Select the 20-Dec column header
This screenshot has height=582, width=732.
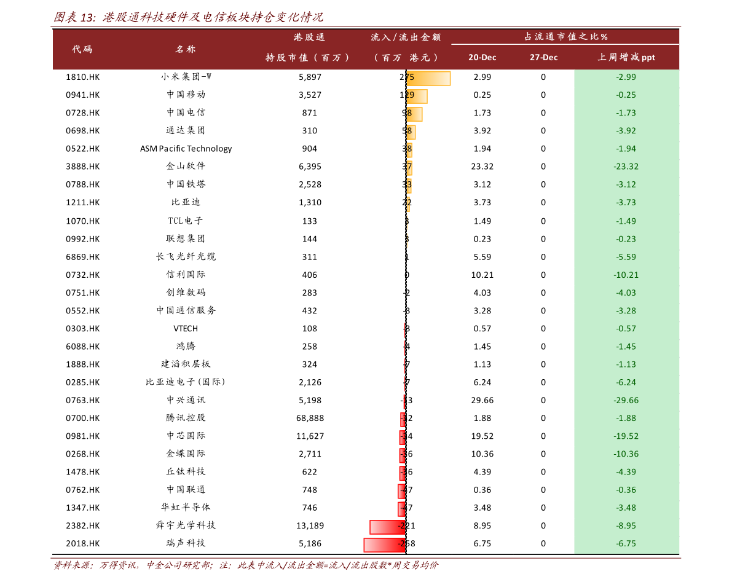pos(482,57)
